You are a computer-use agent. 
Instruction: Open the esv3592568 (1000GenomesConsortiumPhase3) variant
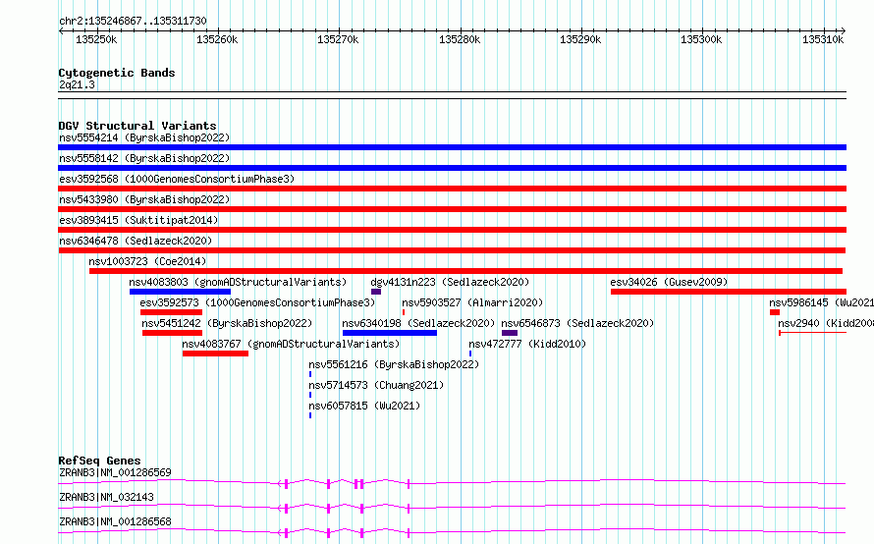[177, 179]
